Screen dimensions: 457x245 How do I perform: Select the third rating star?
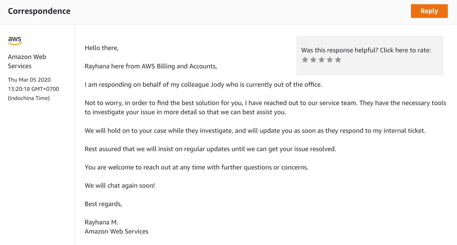321,60
